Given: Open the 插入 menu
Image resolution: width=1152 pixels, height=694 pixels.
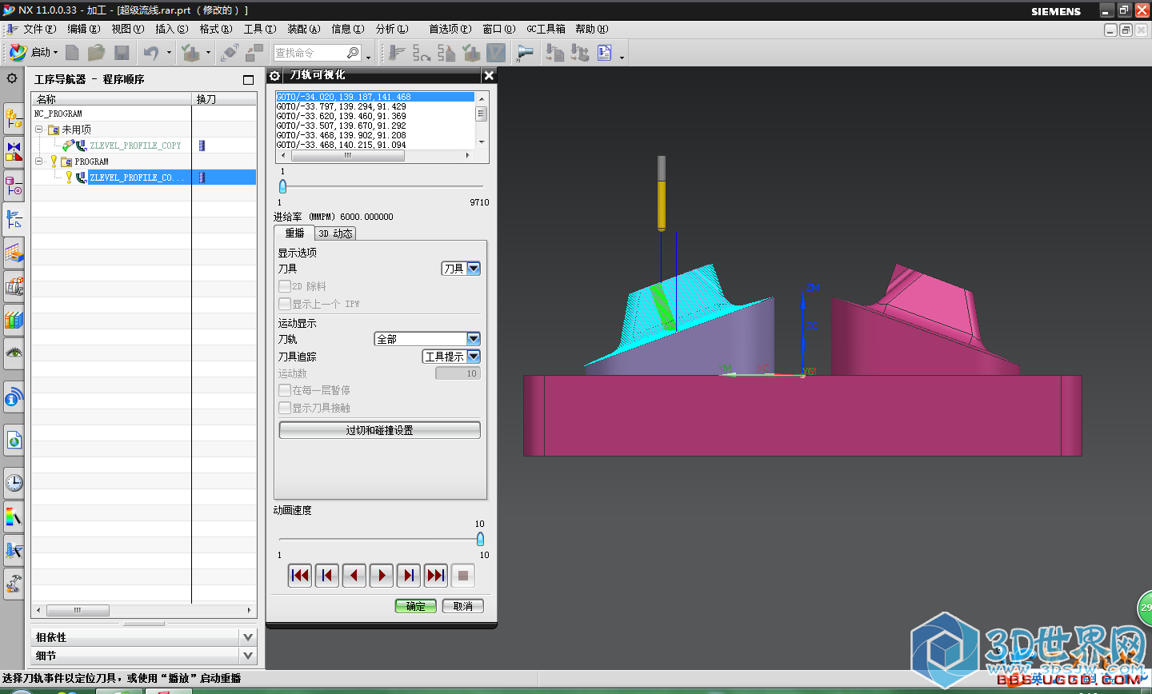Looking at the screenshot, I should [171, 29].
